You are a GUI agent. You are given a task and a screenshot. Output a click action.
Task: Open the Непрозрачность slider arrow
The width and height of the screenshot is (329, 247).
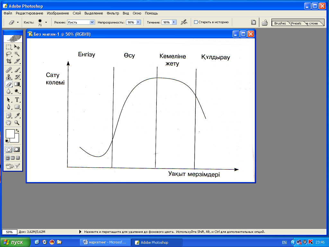tap(138, 22)
